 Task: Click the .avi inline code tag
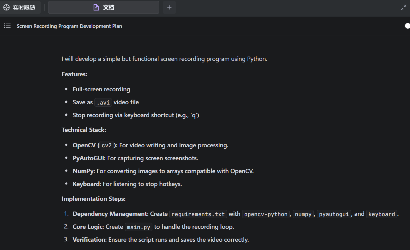pos(103,102)
